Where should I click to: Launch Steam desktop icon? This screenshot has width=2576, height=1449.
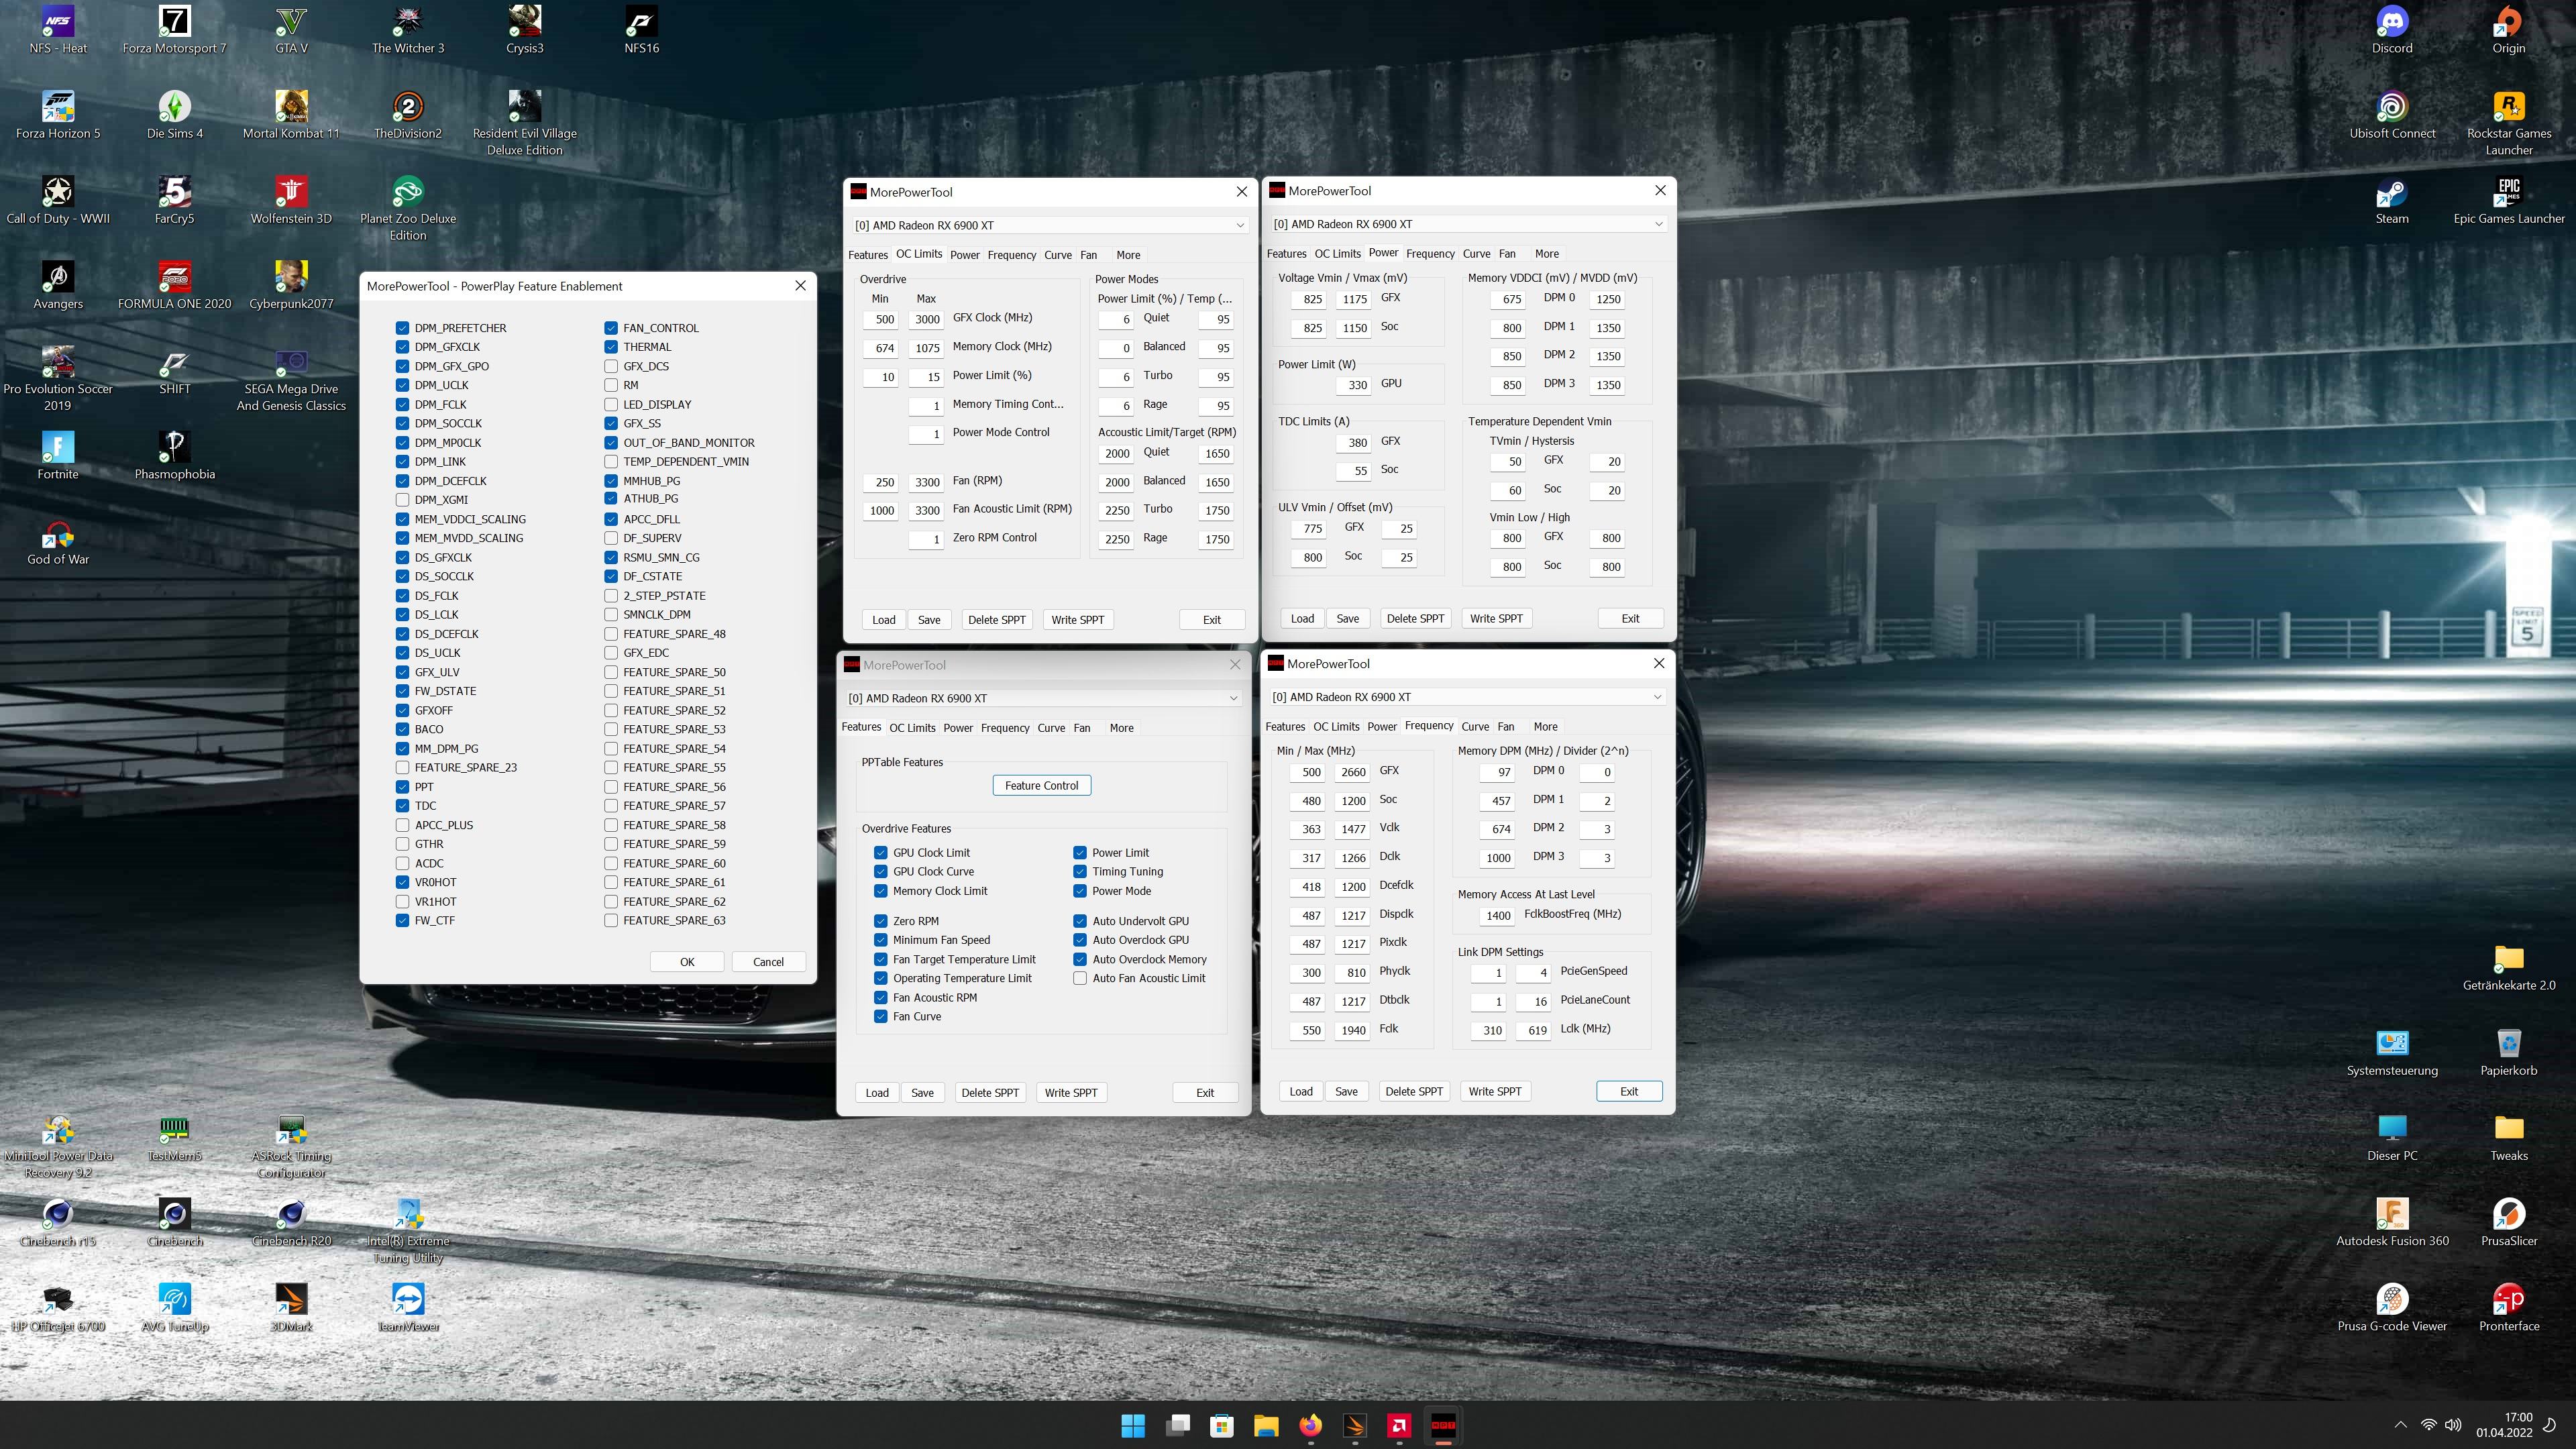[x=2391, y=200]
